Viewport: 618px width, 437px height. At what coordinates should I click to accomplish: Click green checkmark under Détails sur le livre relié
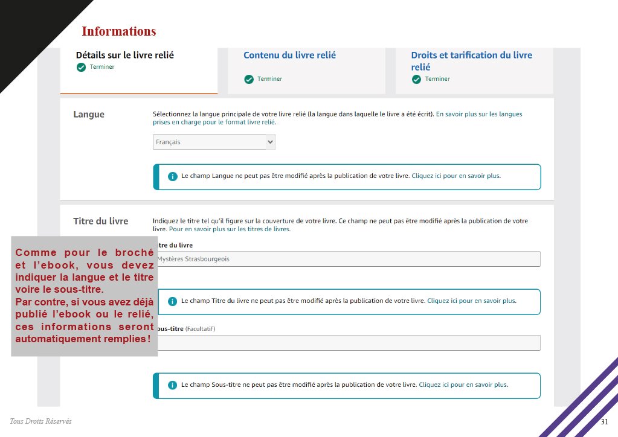81,68
